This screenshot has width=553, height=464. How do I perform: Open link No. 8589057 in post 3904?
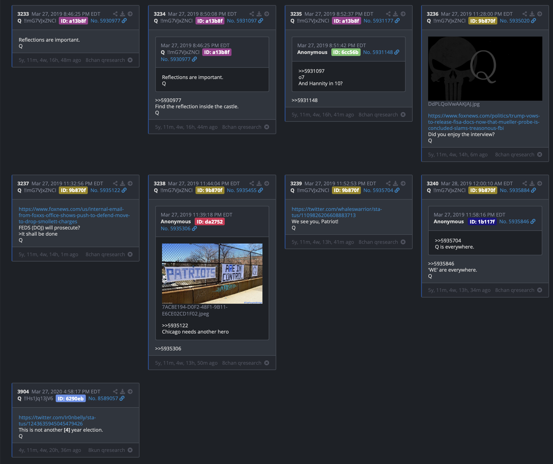pos(103,398)
